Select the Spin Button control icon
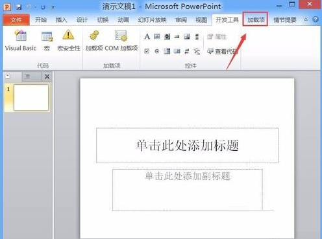Image resolution: width=322 pixels, height=239 pixels. (167, 37)
